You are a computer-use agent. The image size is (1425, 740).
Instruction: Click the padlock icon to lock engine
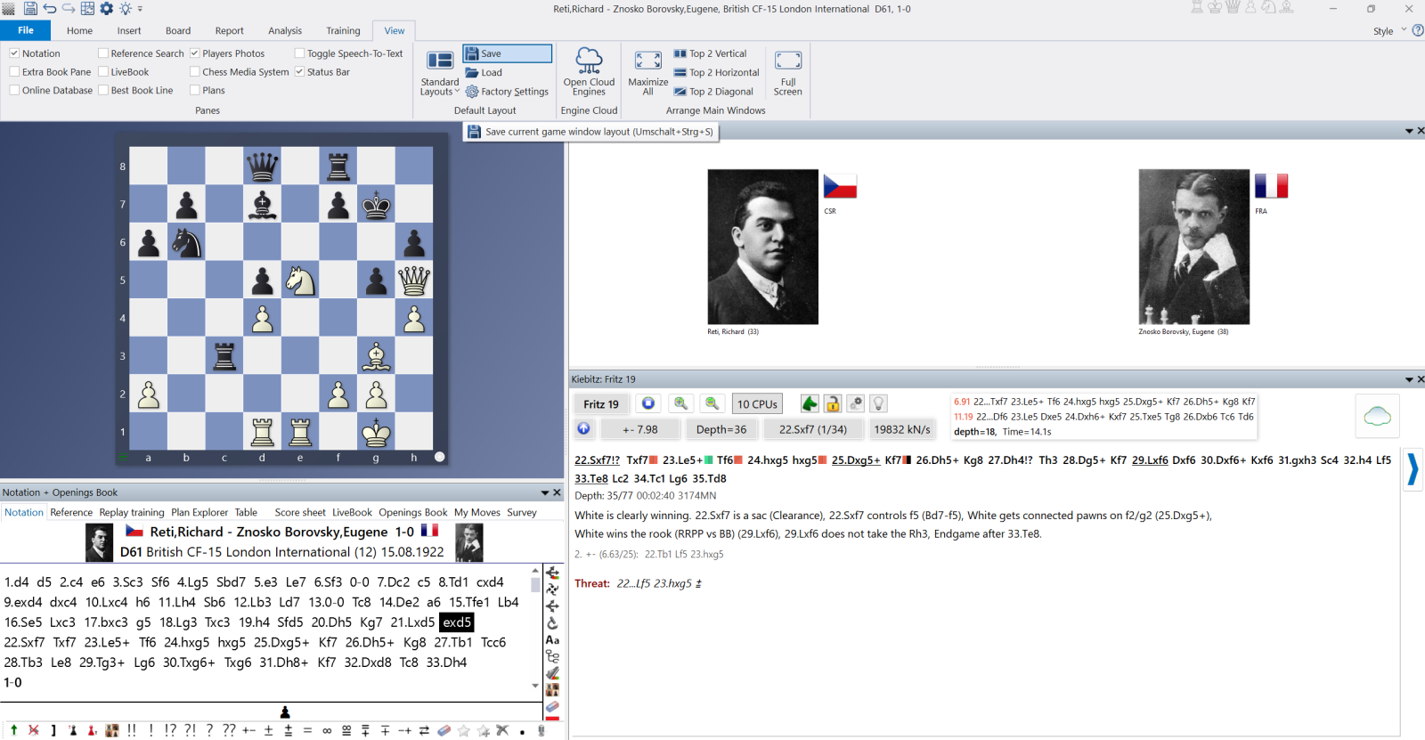point(832,403)
